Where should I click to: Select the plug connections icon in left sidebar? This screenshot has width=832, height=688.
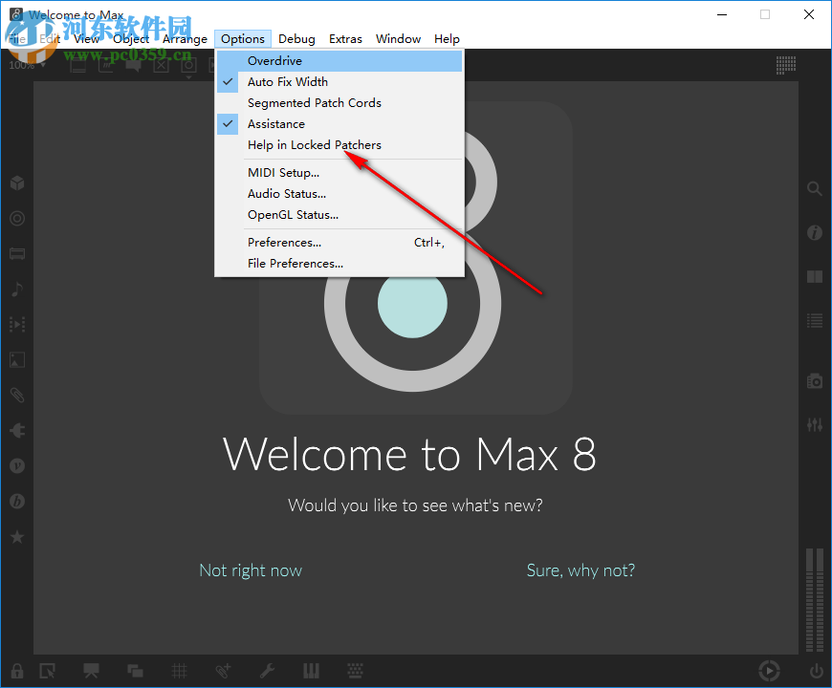tap(17, 430)
